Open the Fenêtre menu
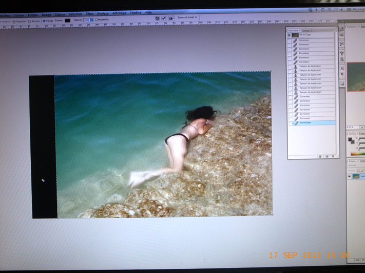The width and height of the screenshot is (365, 273). coord(136,13)
